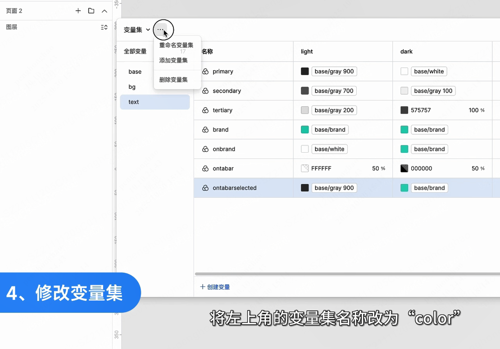Click the 页面 2 page title
The height and width of the screenshot is (349, 500).
(x=14, y=11)
